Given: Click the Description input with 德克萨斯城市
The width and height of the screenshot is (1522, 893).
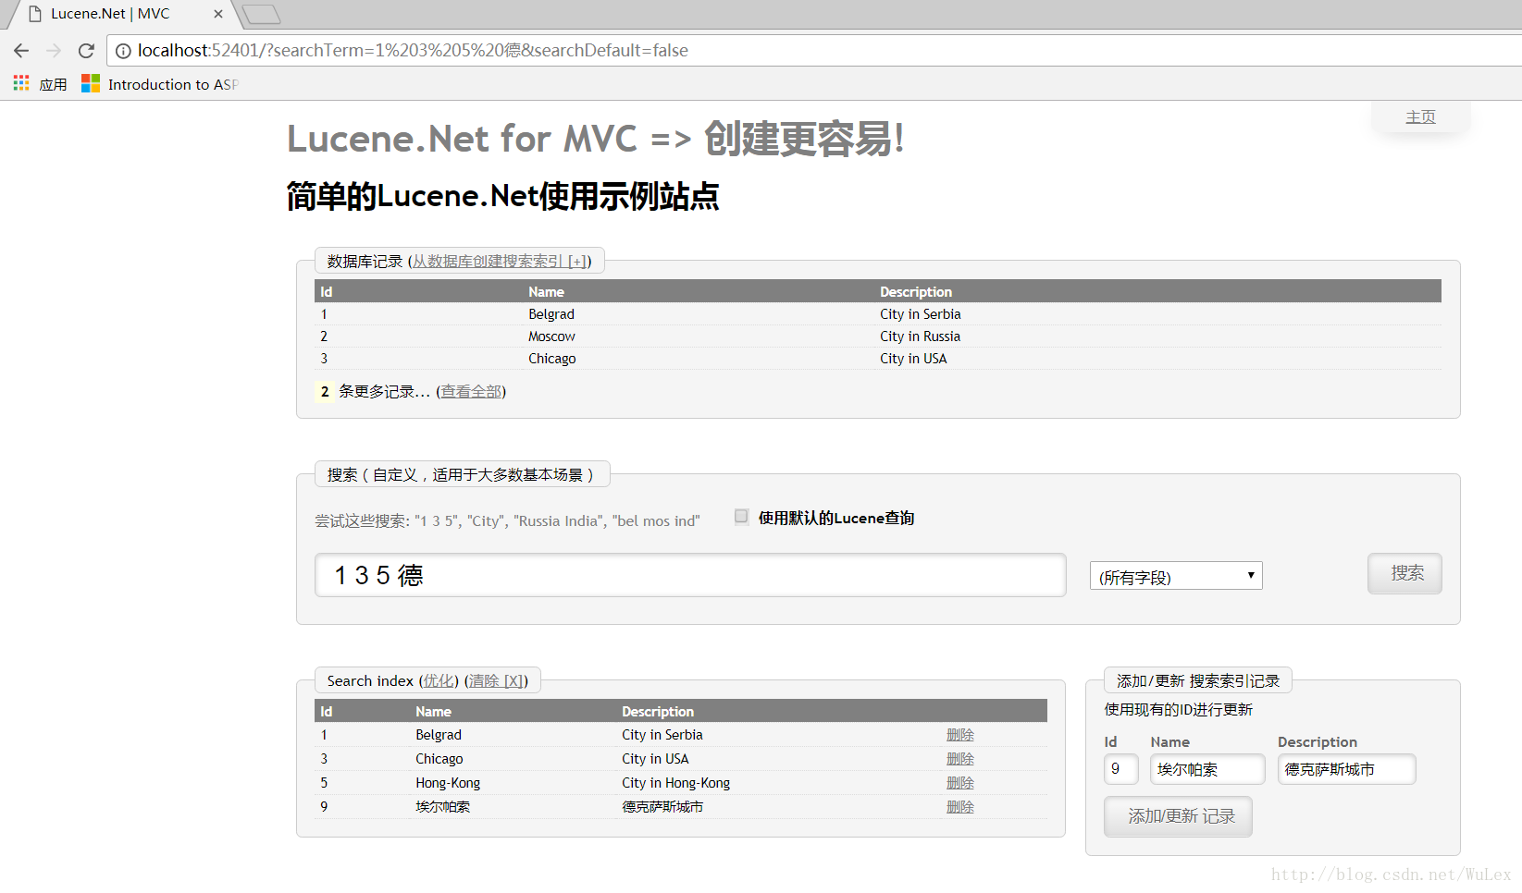Looking at the screenshot, I should point(1346,769).
